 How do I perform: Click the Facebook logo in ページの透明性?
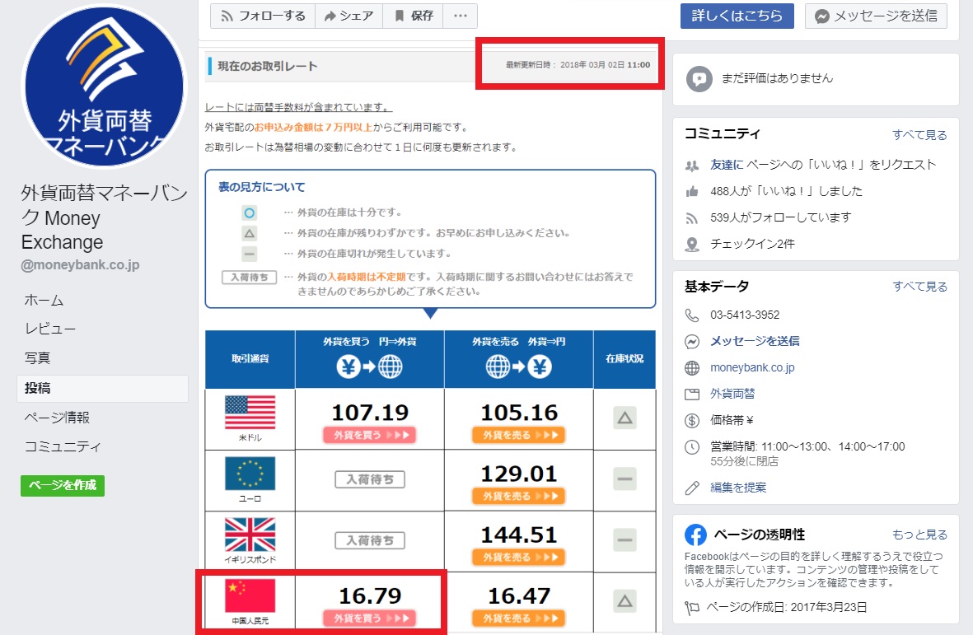[695, 535]
